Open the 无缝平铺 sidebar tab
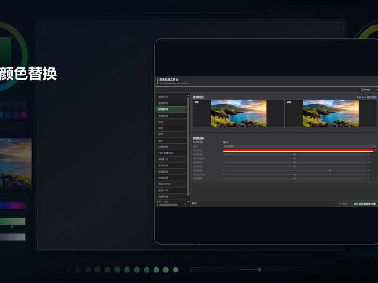The width and height of the screenshot is (378, 283). 172,197
